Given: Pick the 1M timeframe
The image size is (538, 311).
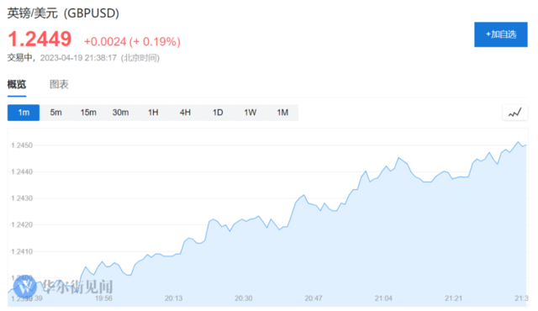Looking at the screenshot, I should tap(282, 113).
